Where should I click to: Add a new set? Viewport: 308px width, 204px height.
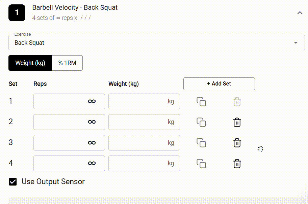pyautogui.click(x=219, y=84)
